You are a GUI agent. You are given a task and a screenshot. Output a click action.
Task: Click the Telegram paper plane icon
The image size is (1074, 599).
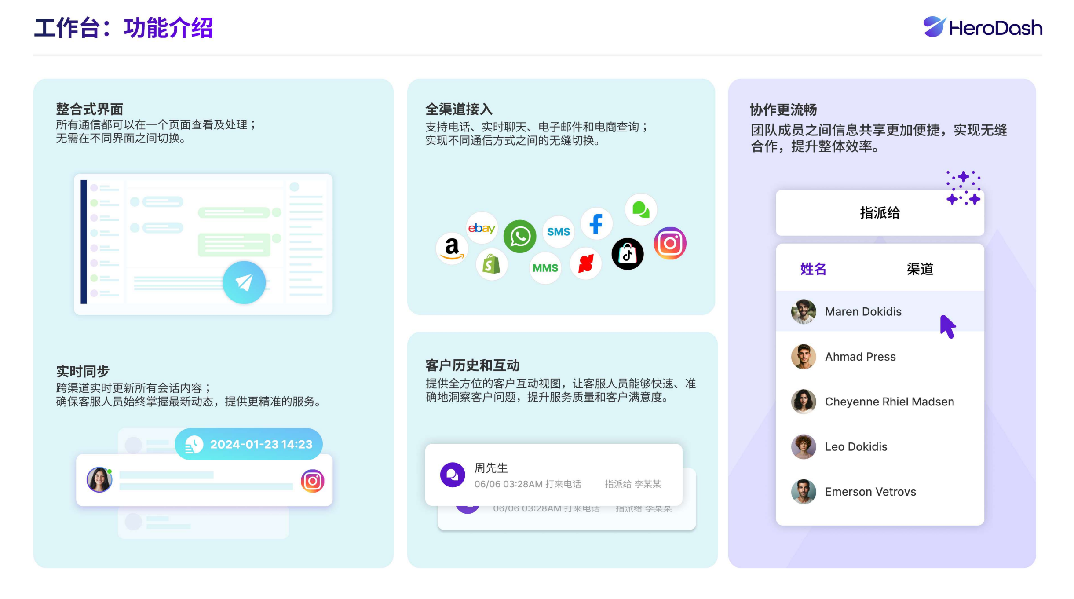pyautogui.click(x=244, y=282)
